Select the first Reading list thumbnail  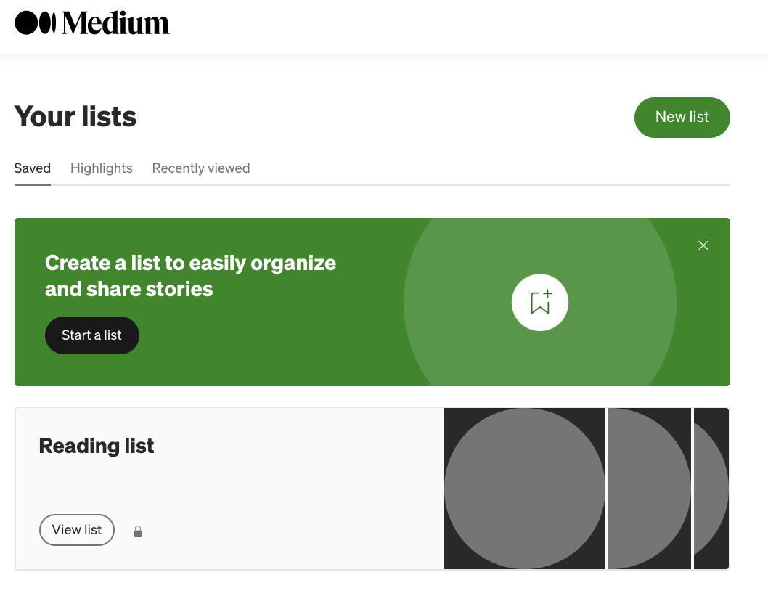[524, 488]
